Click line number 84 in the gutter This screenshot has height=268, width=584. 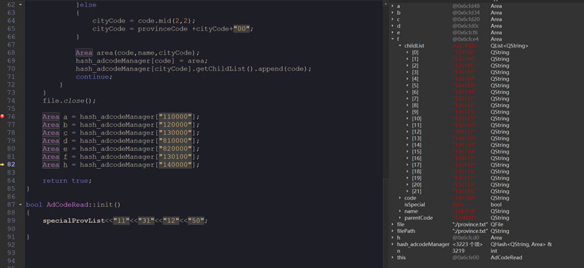click(11, 181)
